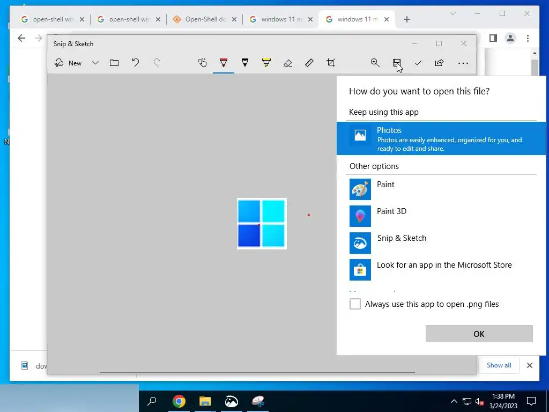The image size is (549, 412).
Task: Select the Image Crop tool
Action: [331, 63]
